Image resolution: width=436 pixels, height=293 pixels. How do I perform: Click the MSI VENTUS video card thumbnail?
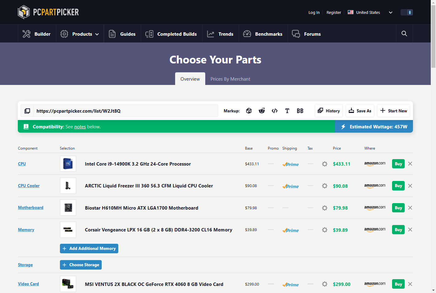pos(68,284)
